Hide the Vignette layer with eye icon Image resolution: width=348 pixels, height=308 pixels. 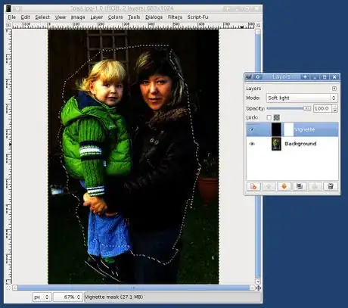(252, 129)
